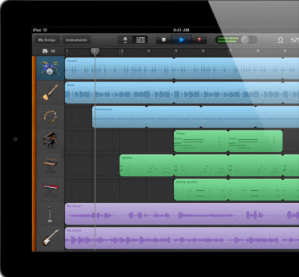The height and width of the screenshot is (277, 299).
Task: Select the first Tambourine region
Action: pos(119,117)
